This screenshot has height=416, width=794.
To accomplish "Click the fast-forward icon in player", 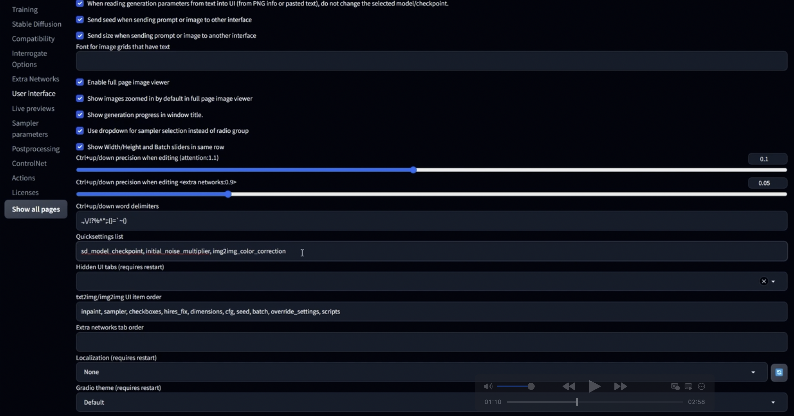I will click(620, 386).
